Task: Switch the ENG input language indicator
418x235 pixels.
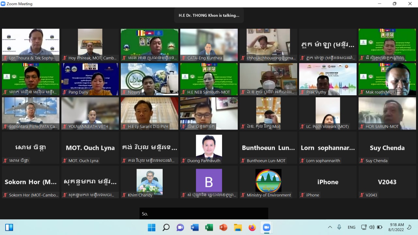Action: coord(351,227)
